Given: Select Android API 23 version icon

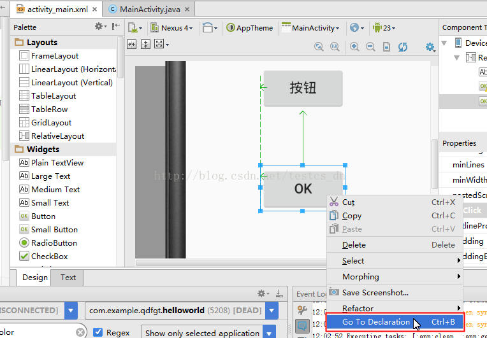Looking at the screenshot, I should coord(384,28).
